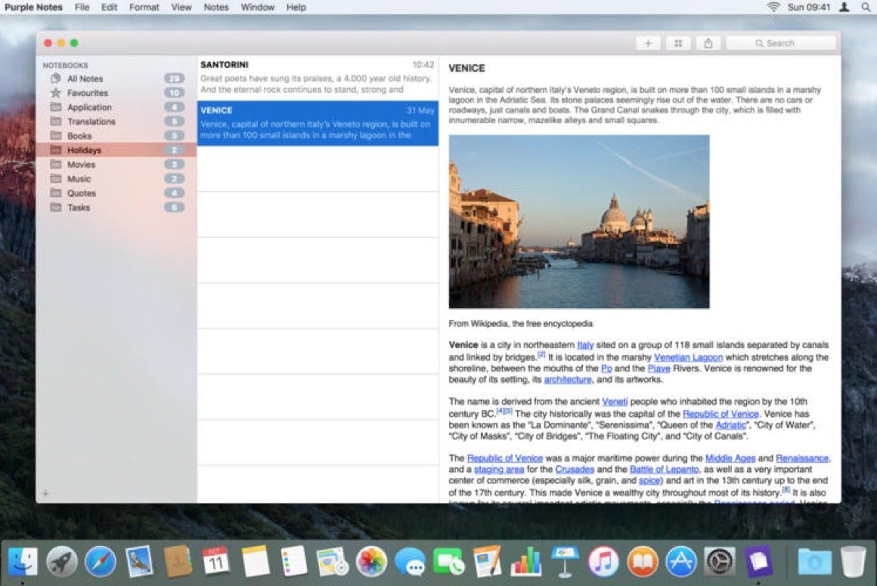Viewport: 877px width, 586px height.
Task: Click the Wi-Fi status icon in the menu bar
Action: (773, 8)
